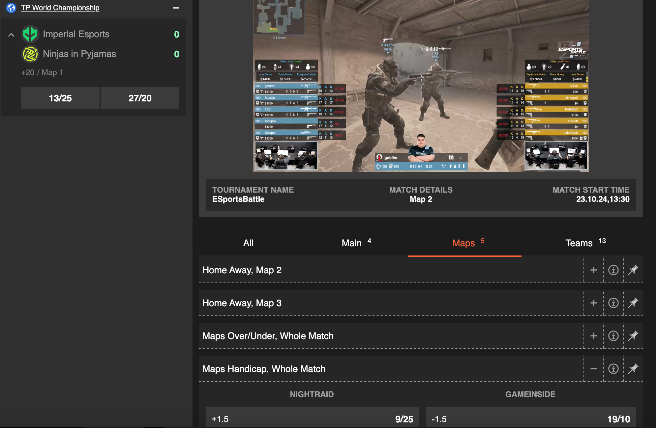Click the Imperial Esports team logo

pyautogui.click(x=30, y=34)
